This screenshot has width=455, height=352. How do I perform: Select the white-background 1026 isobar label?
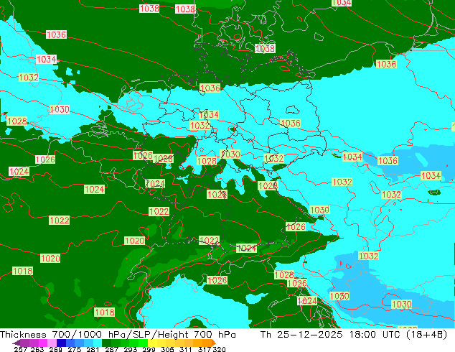click(x=45, y=159)
